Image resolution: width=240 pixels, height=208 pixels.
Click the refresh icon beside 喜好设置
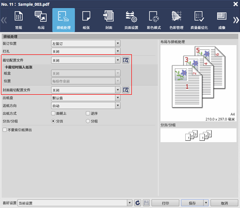pos(137,203)
